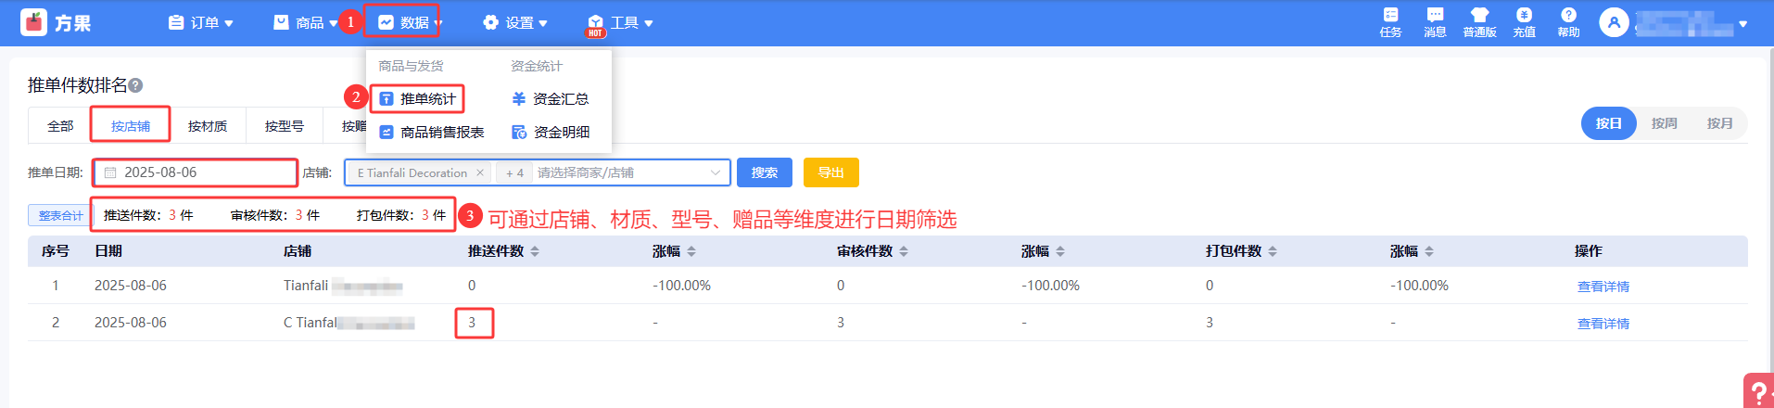Open the 任务 tasks icon
The height and width of the screenshot is (408, 1774).
[1390, 15]
